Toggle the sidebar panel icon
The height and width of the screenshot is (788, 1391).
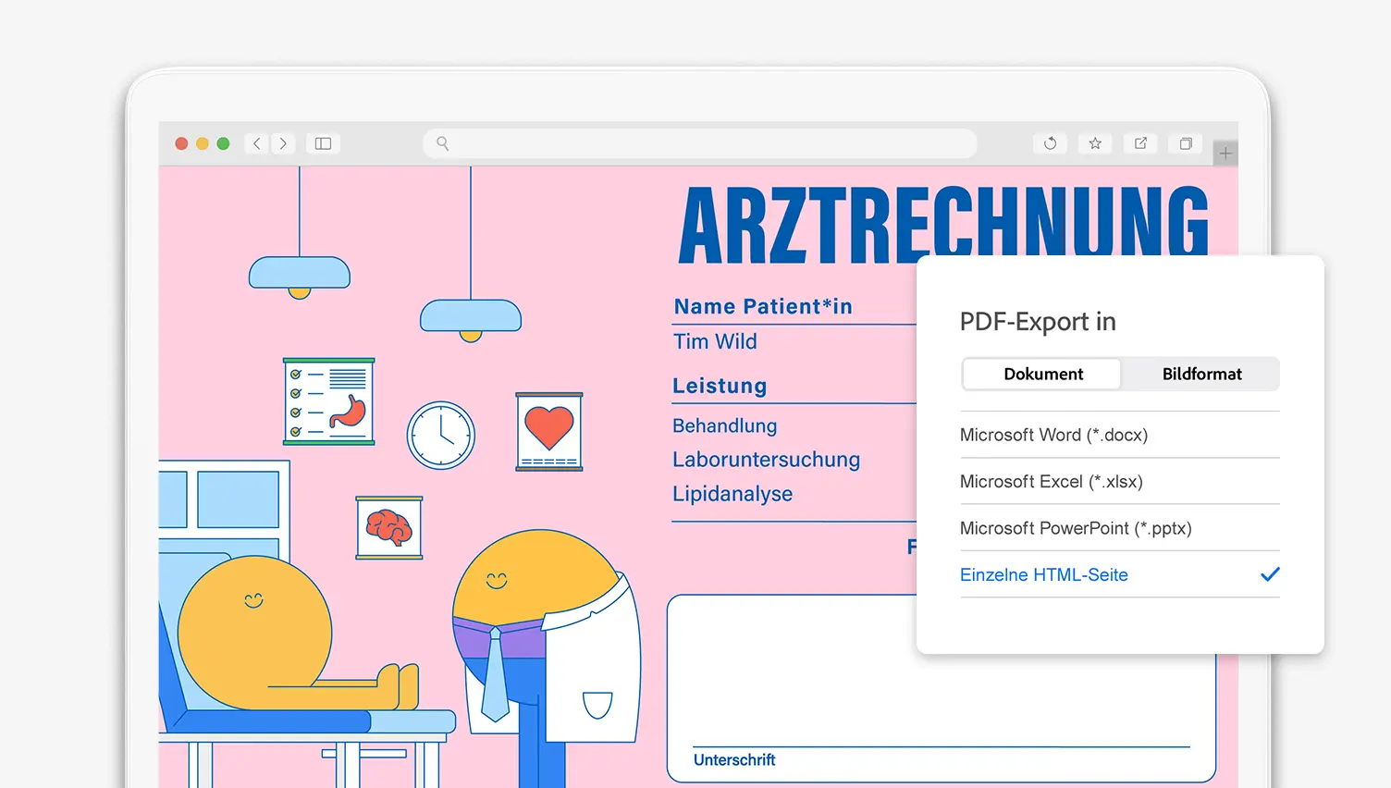click(x=323, y=143)
